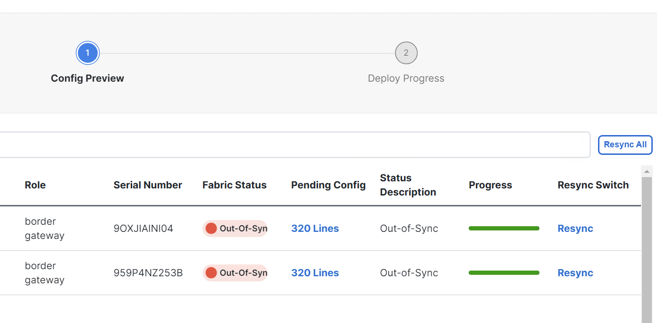Resync the switch with serial 959P4NZ253B
The height and width of the screenshot is (323, 657).
pyautogui.click(x=575, y=273)
